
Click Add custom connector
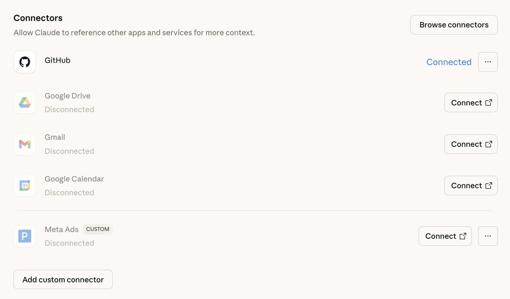click(x=63, y=279)
